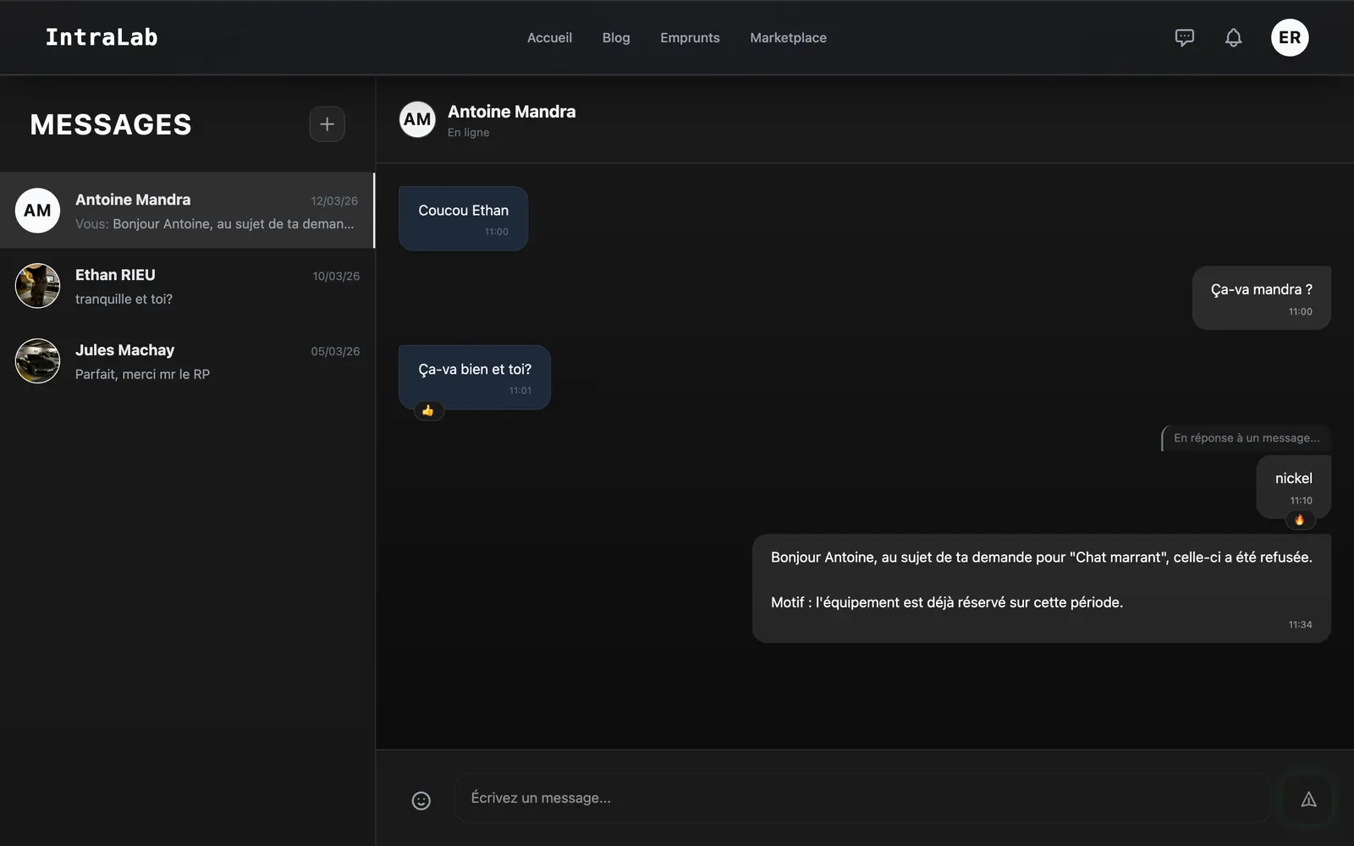
Task: Open the Blog section
Action: (616, 37)
